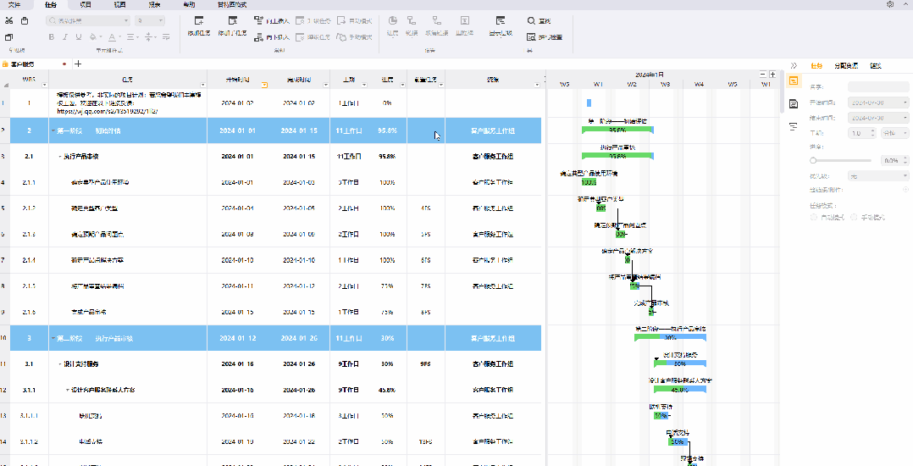913x466 pixels.
Task: Click the scissors Cut icon
Action: (8, 21)
